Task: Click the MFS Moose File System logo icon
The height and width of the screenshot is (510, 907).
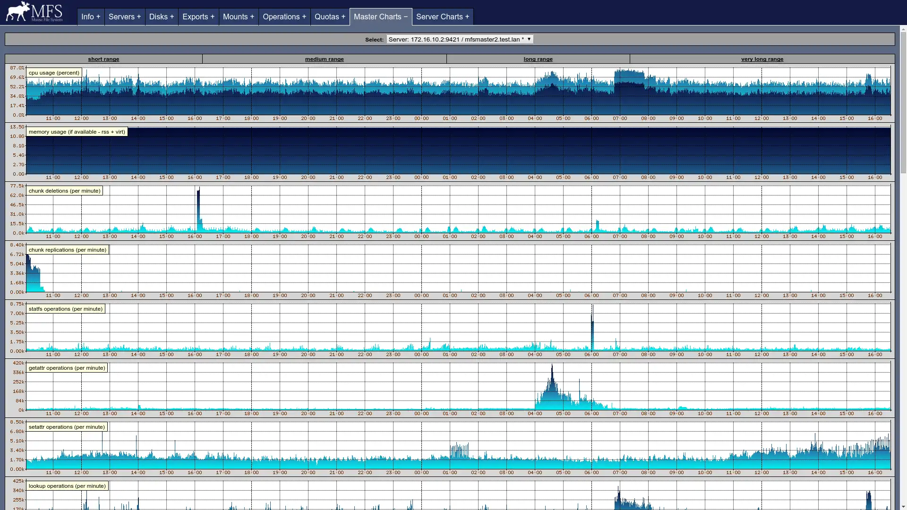Action: (x=35, y=12)
